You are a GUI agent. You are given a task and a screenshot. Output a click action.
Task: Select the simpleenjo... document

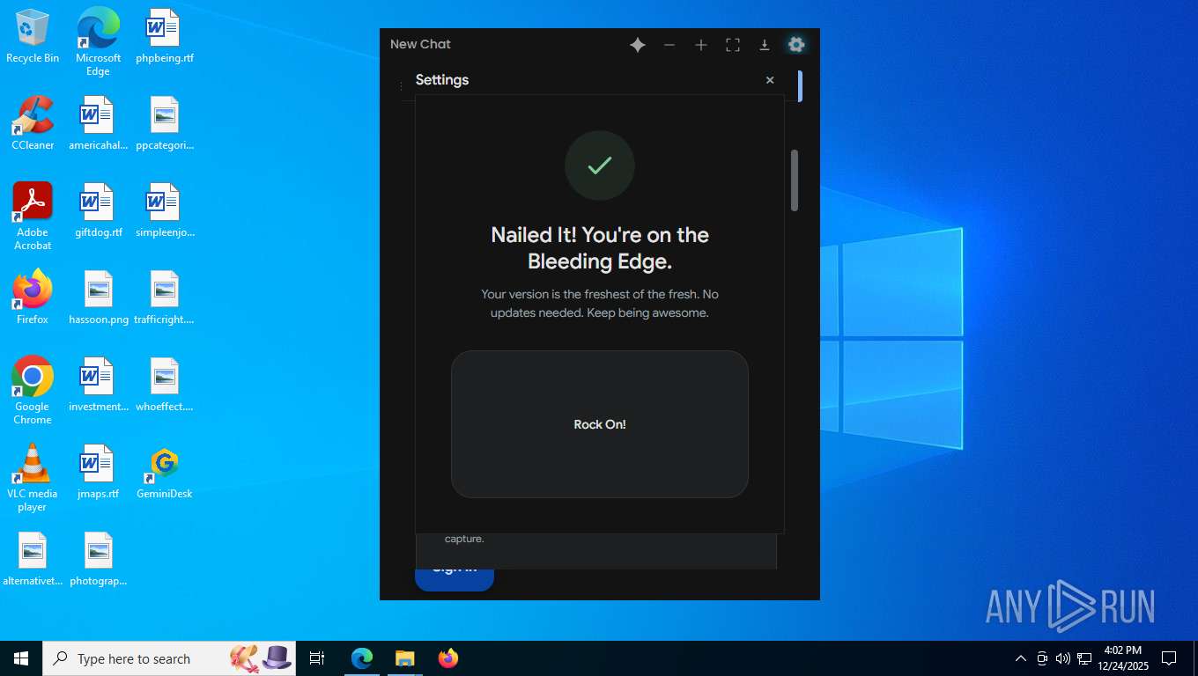(x=165, y=210)
